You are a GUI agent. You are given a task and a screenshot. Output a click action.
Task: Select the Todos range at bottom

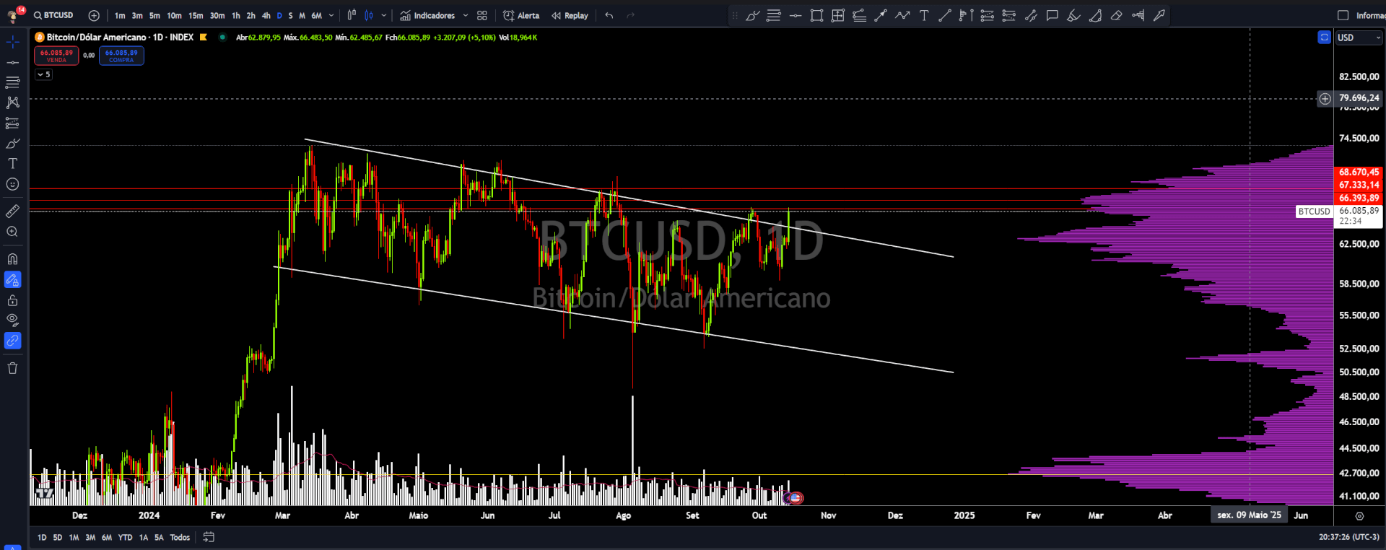coord(180,537)
